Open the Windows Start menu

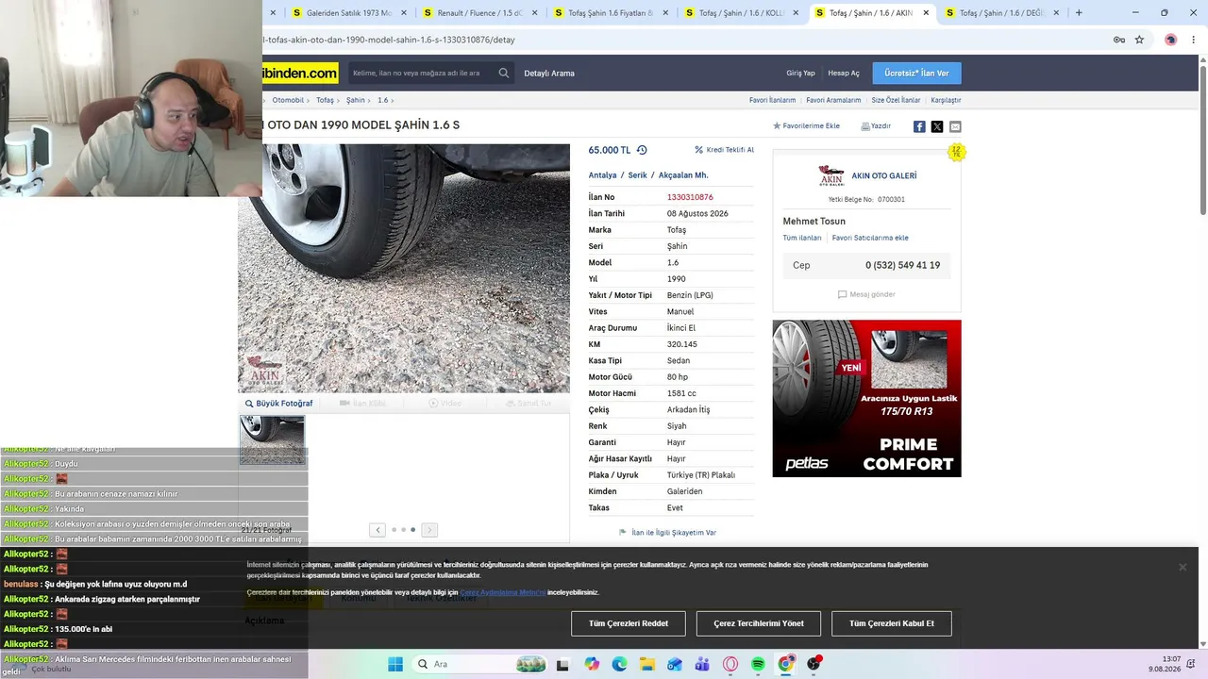pyautogui.click(x=395, y=664)
